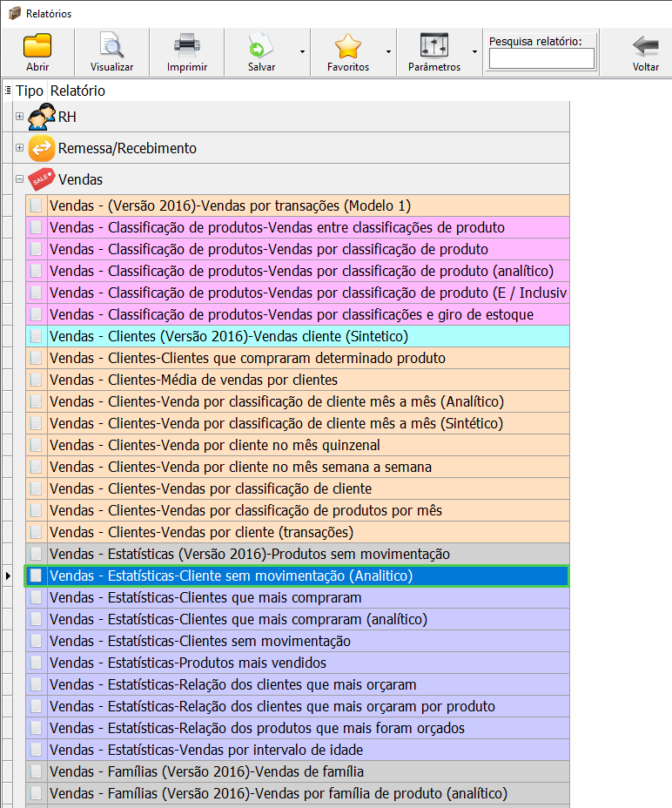Expand the RH report group
This screenshot has height=808, width=672.
(x=19, y=117)
